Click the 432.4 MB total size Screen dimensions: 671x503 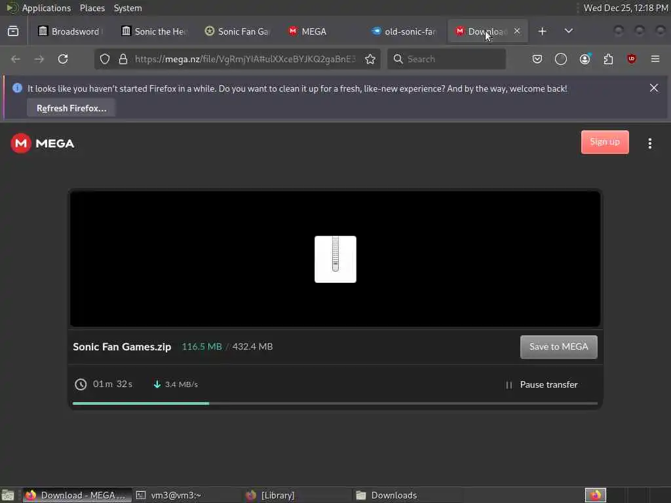pos(252,346)
